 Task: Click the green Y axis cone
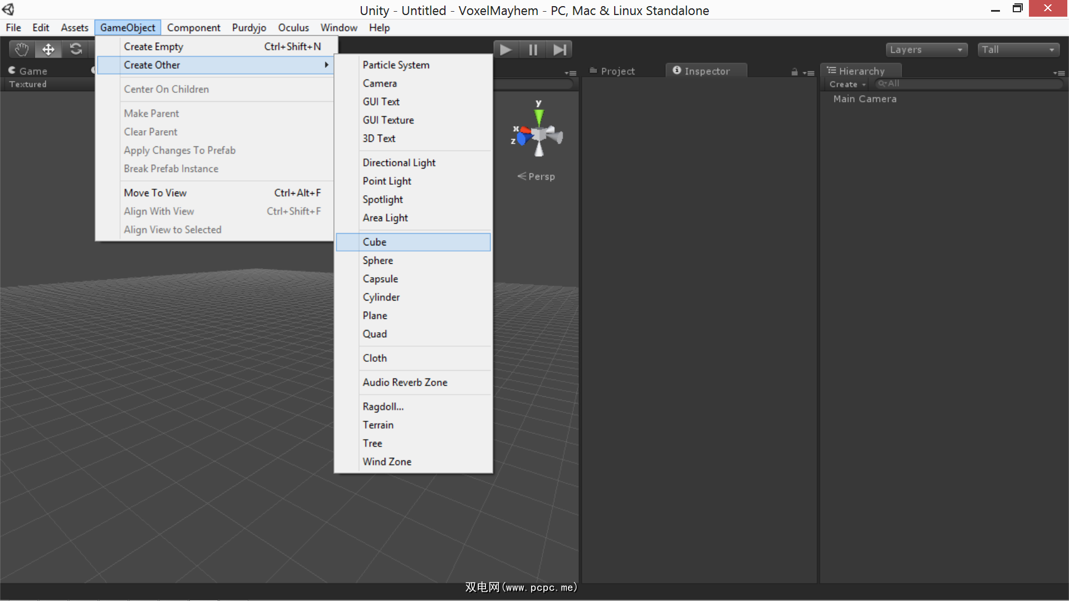coord(539,117)
